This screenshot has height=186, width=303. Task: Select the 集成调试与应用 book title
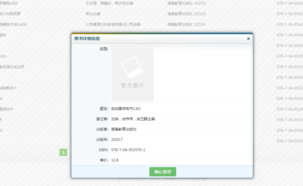[x=12, y=67]
